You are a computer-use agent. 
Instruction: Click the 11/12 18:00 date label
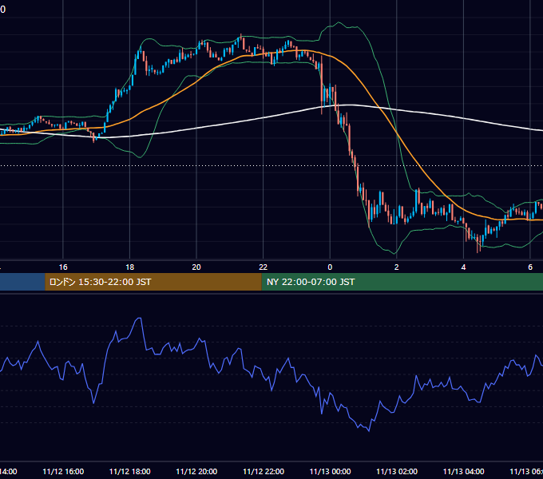[x=130, y=472]
